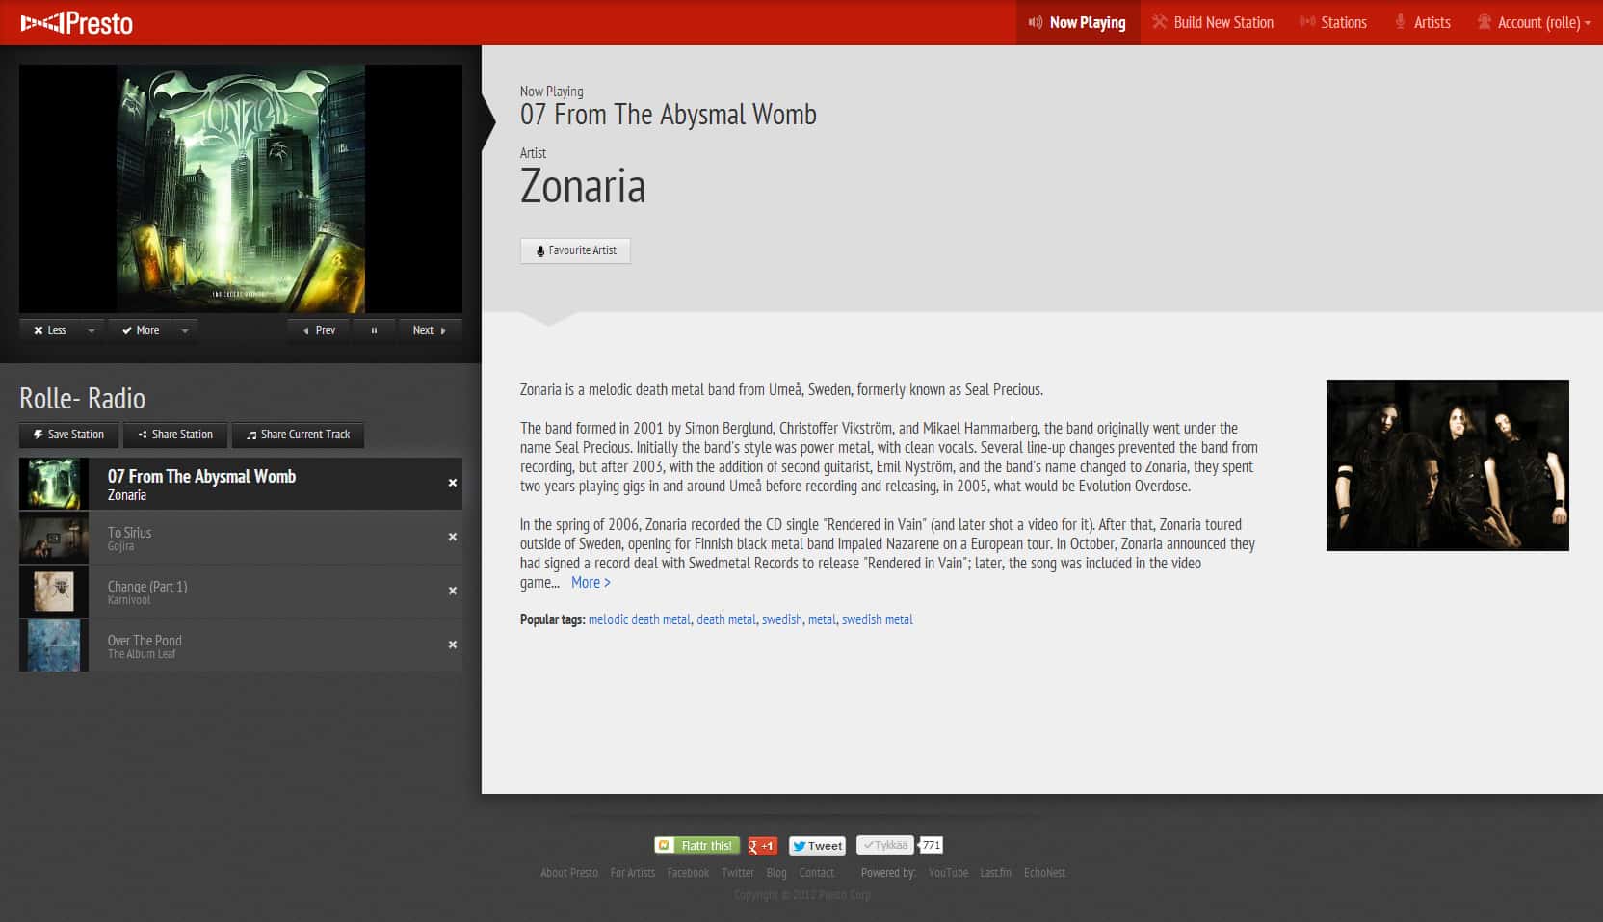Open the melodic death metal tag
Image resolution: width=1603 pixels, height=922 pixels.
640,619
